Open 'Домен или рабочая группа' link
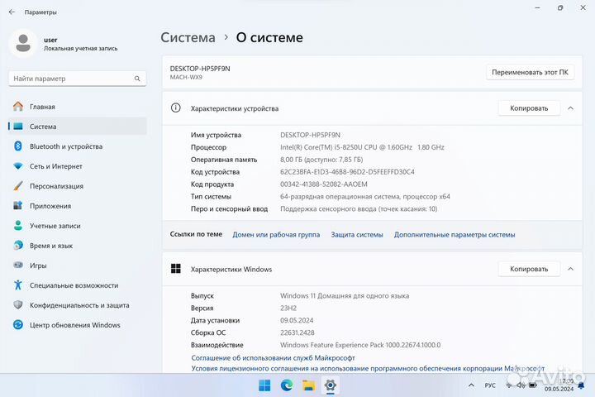This screenshot has height=397, width=595. [276, 235]
